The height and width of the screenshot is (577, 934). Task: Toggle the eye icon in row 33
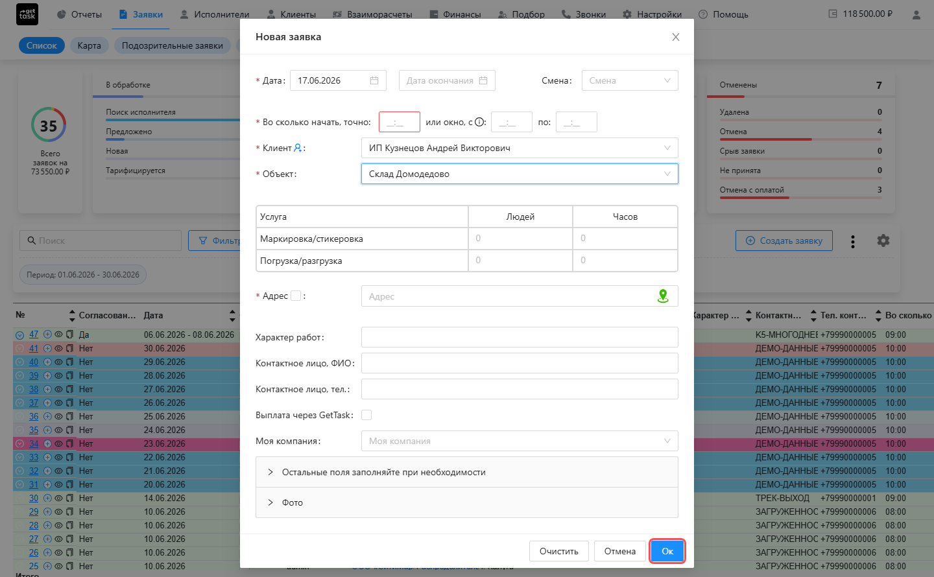point(58,457)
